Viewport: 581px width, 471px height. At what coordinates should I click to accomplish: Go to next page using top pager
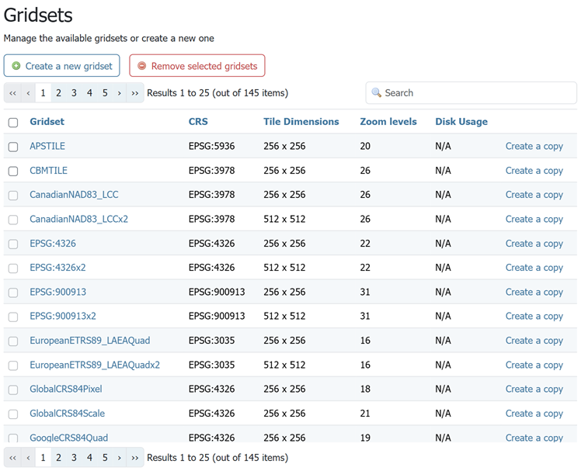point(120,93)
